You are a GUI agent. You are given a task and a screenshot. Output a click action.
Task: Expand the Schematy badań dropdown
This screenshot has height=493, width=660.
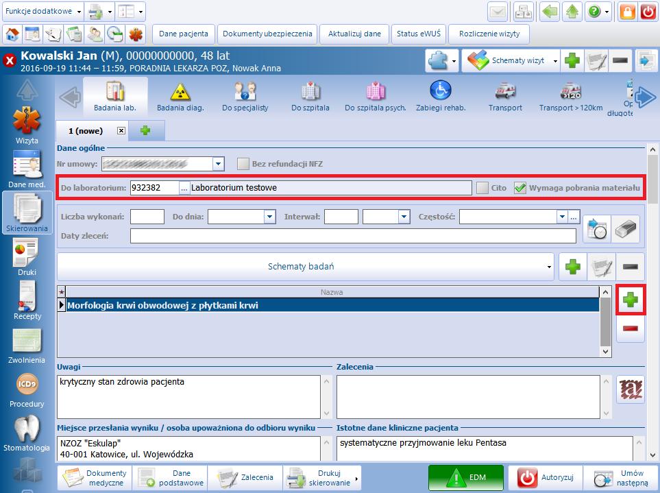549,267
